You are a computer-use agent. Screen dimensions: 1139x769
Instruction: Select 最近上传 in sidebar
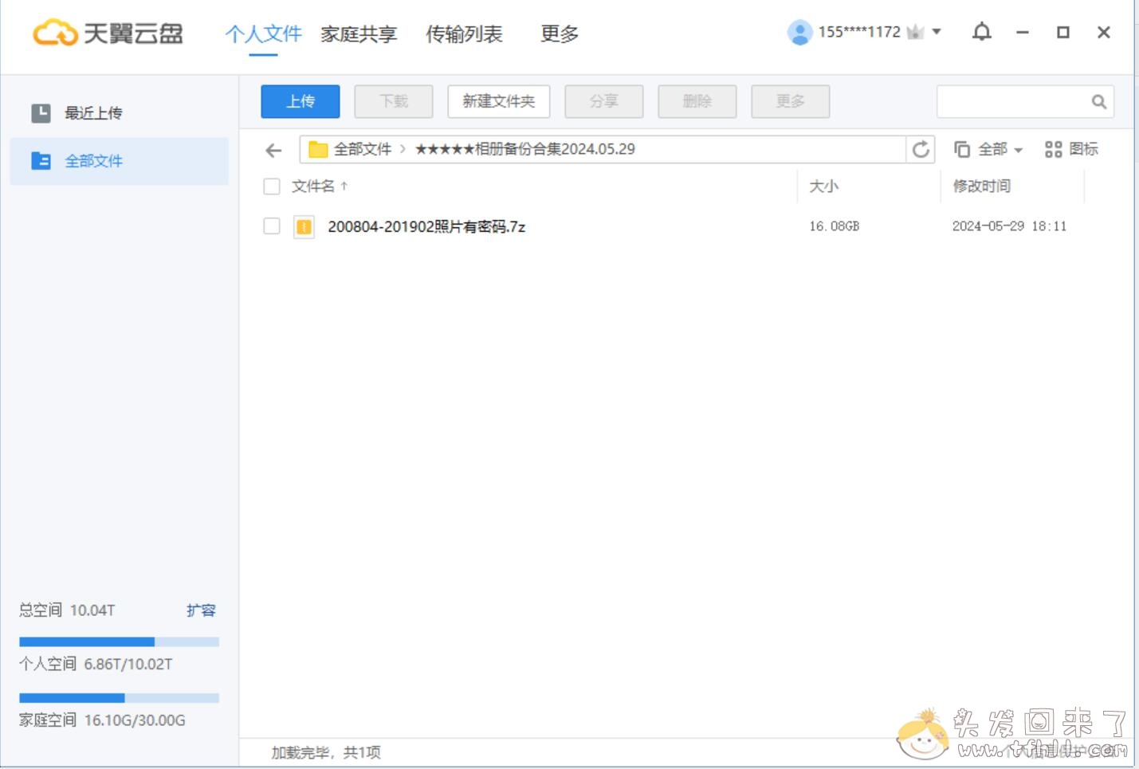[119, 113]
